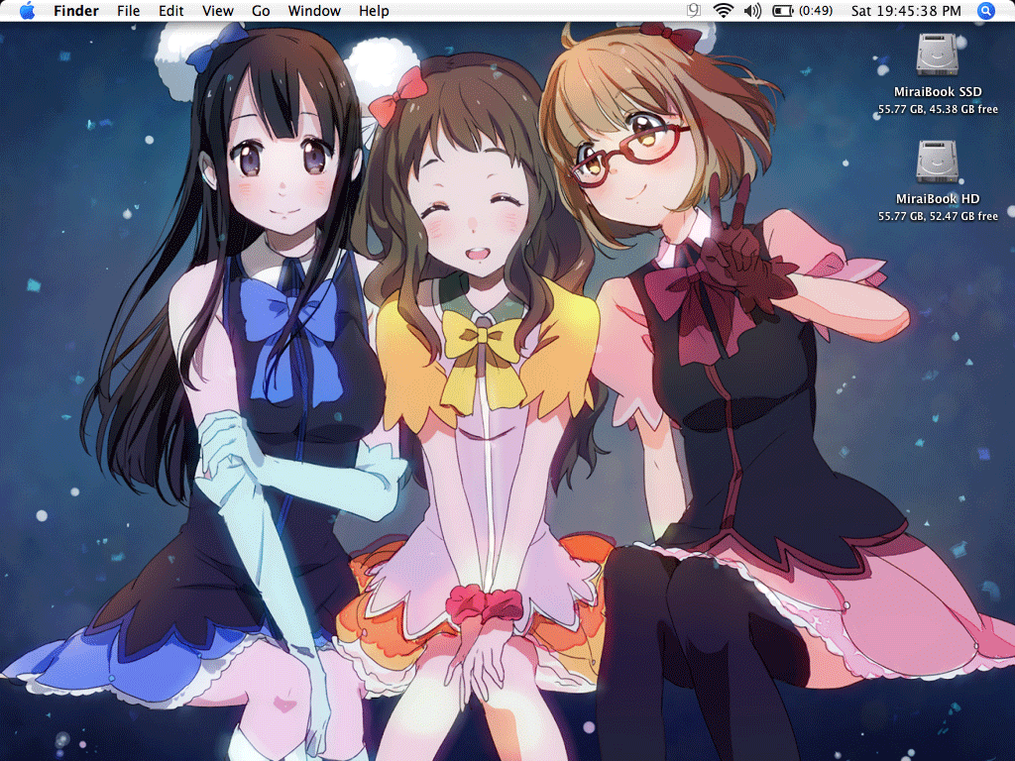
Task: Open the Window menu
Action: pyautogui.click(x=314, y=11)
